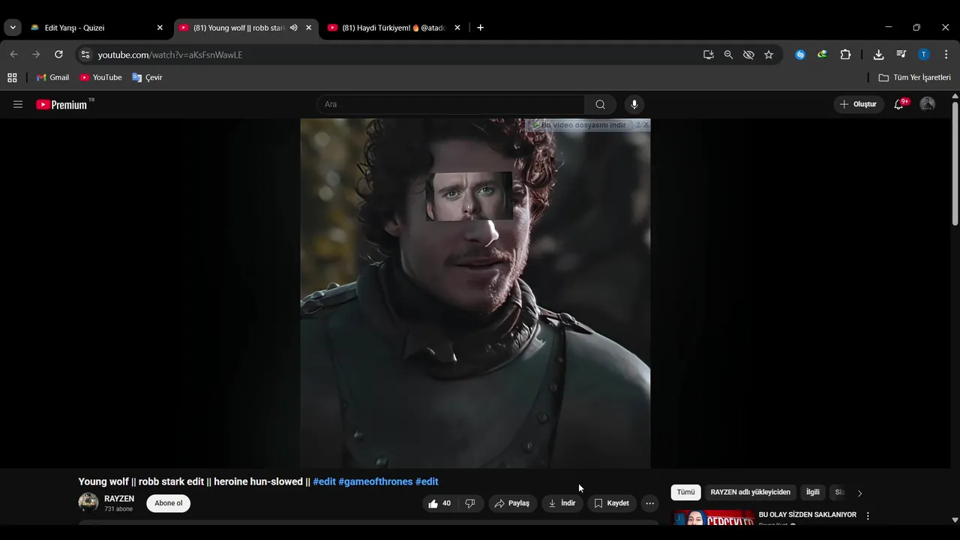Click the first #edit hashtag in title
Screen dimensions: 960x540
click(x=325, y=481)
